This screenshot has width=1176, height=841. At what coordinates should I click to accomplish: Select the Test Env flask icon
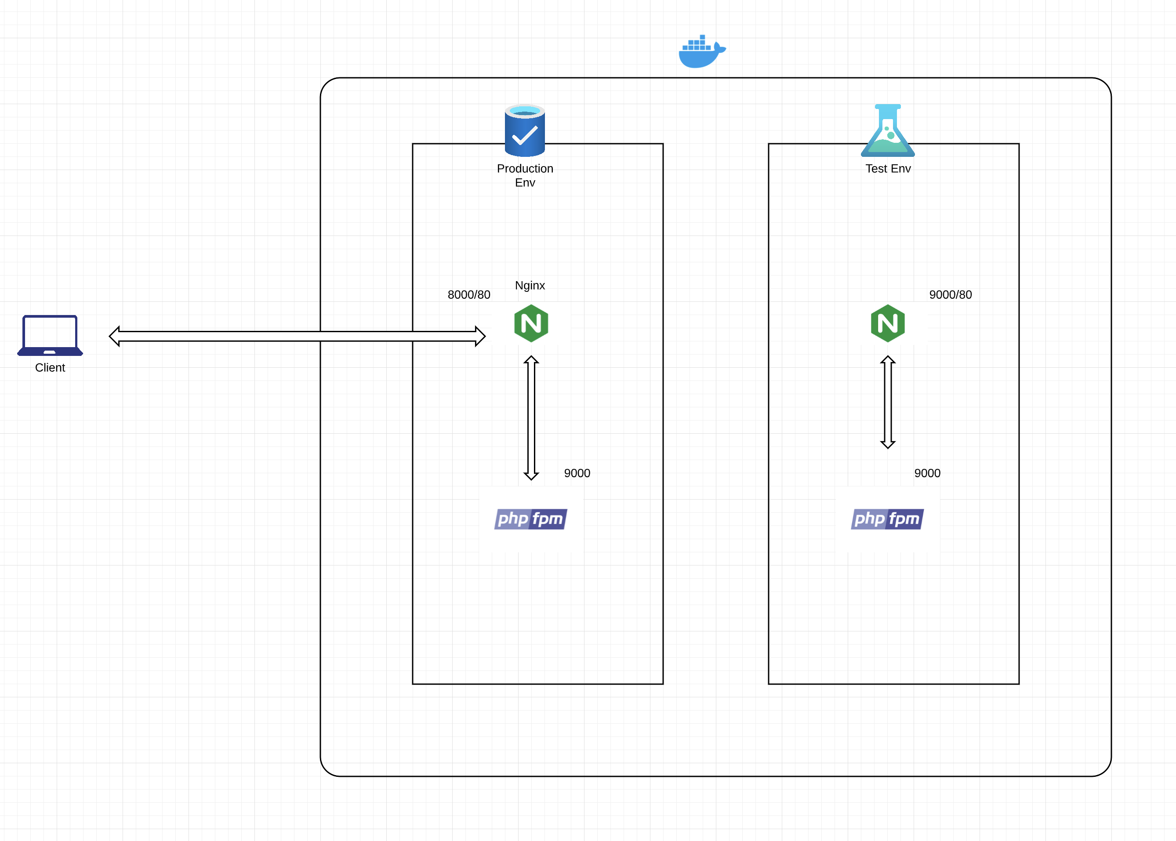(888, 131)
